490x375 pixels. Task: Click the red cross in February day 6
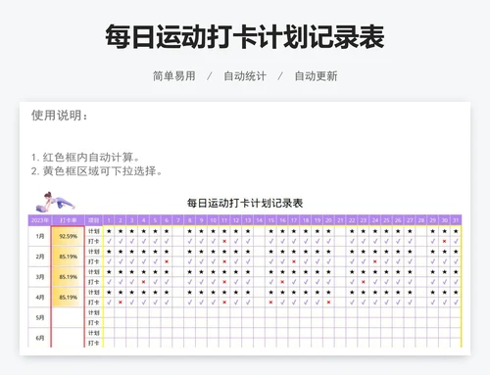click(x=167, y=261)
